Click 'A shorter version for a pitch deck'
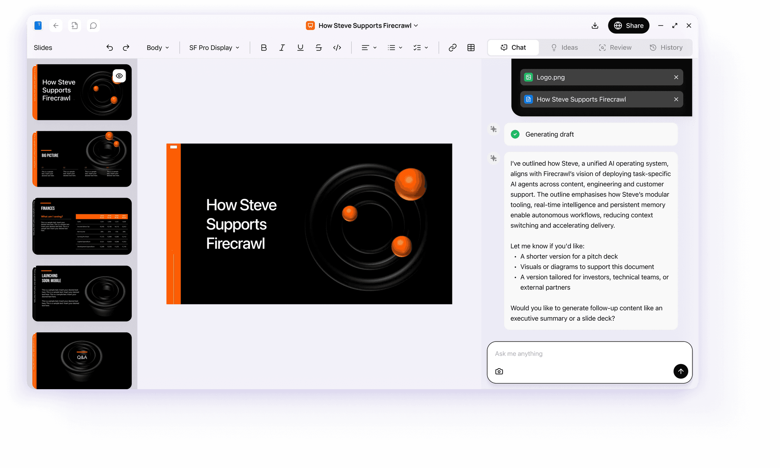This screenshot has height=468, width=780. (569, 256)
